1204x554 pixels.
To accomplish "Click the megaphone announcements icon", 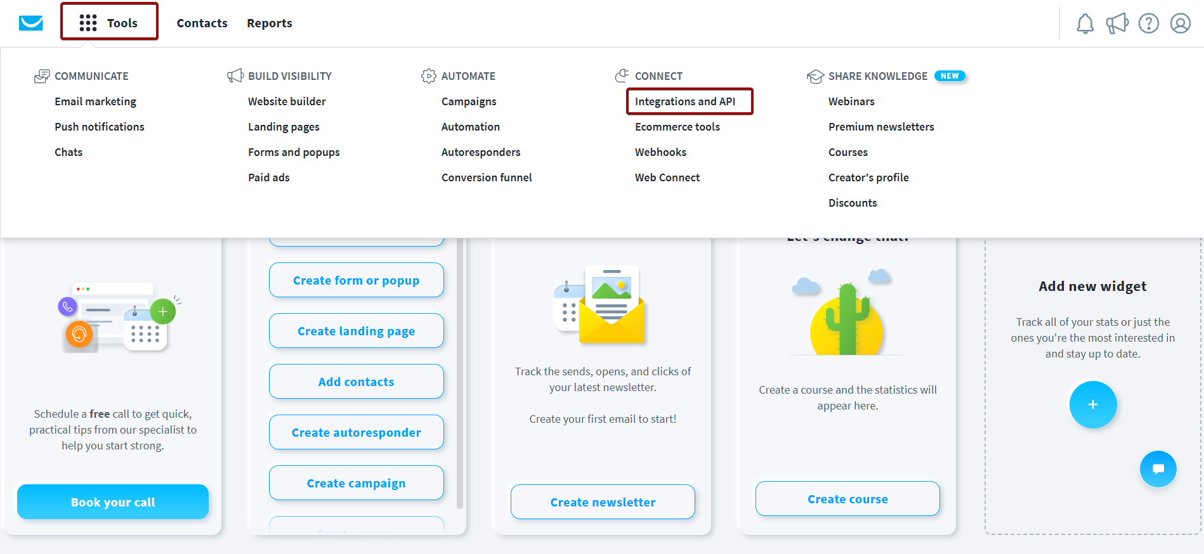I will tap(1116, 23).
